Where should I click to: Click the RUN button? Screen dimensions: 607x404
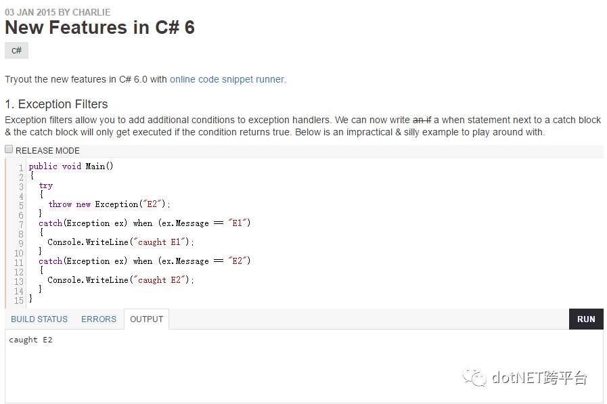[x=586, y=319]
